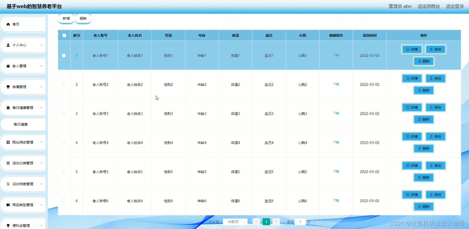Open the 10条/页 page size dropdown
Image resolution: width=469 pixels, height=229 pixels.
235,222
